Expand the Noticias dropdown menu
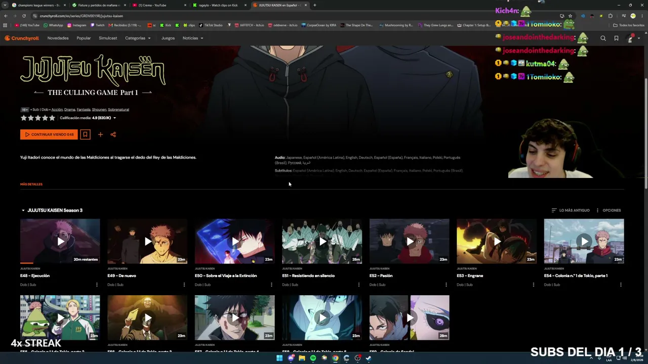Image resolution: width=648 pixels, height=364 pixels. point(193,38)
